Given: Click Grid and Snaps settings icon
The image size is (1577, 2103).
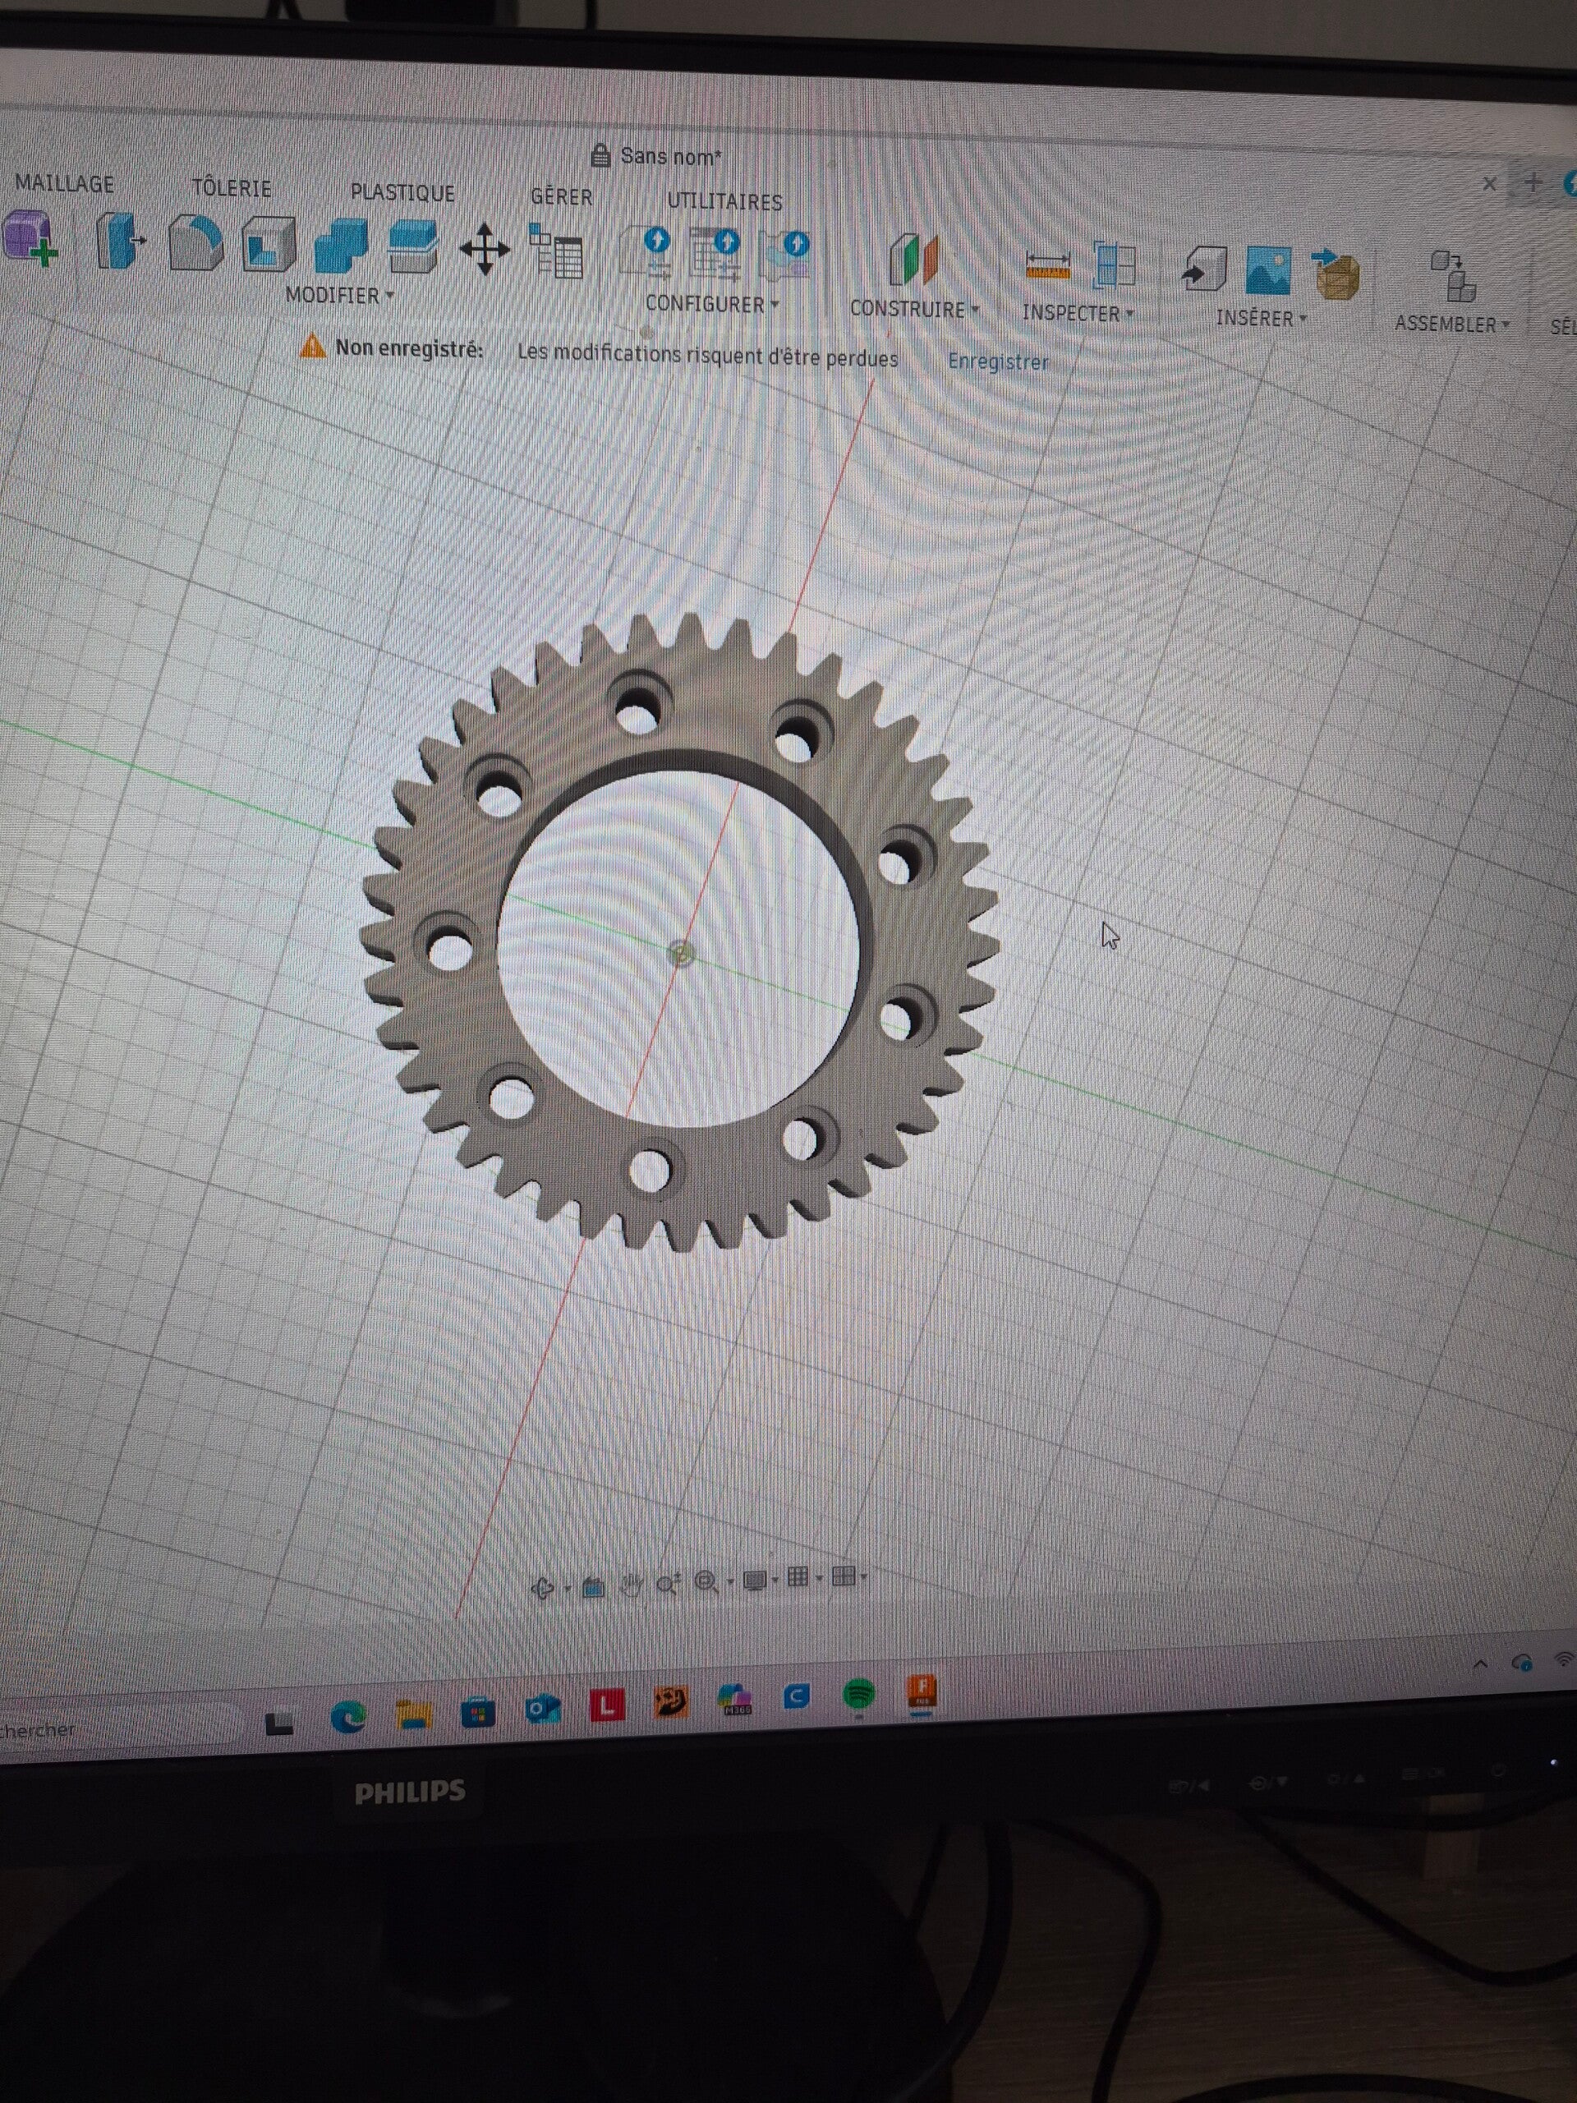Looking at the screenshot, I should 798,1577.
